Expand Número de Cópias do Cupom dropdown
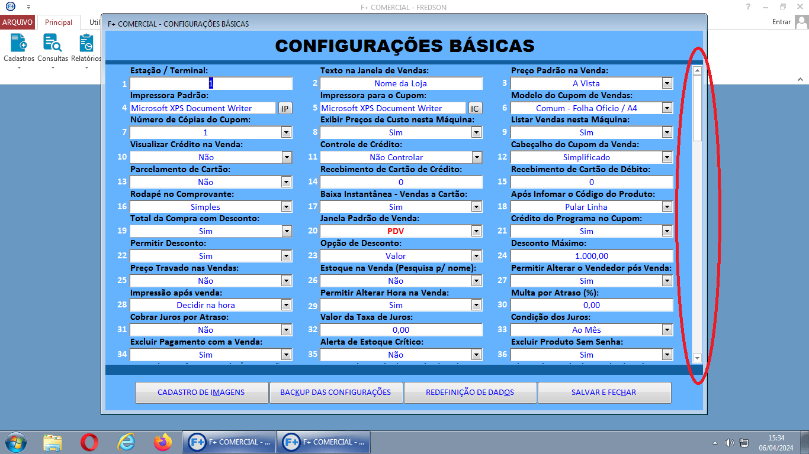Viewport: 809px width, 454px height. (x=287, y=133)
